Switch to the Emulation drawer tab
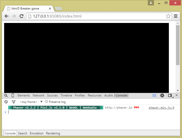Screen dimensions: 182x138 click(37, 133)
